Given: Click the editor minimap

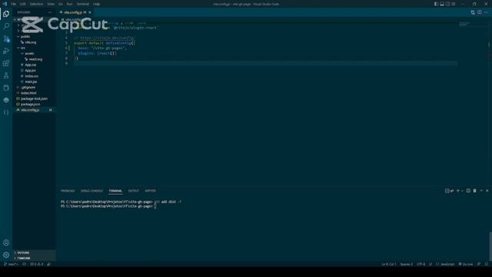Looking at the screenshot, I should point(464,24).
